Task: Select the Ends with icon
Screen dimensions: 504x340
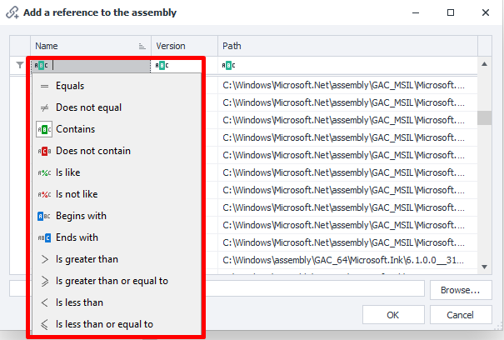Action: [45, 237]
